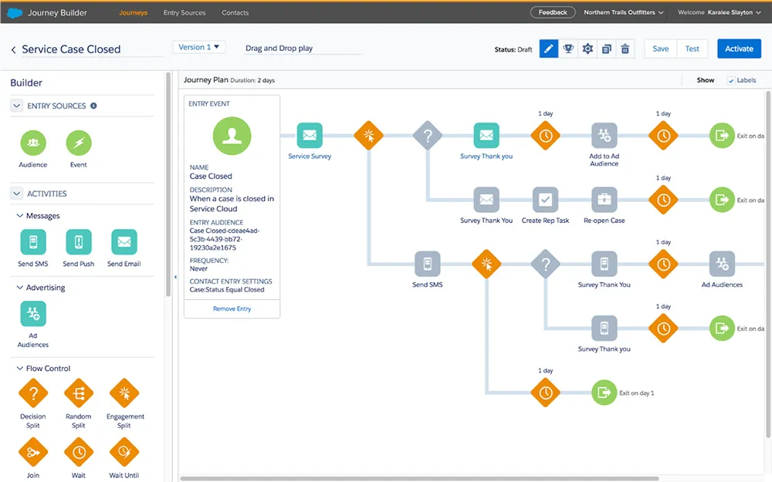Screen dimensions: 772x482
Task: Open the Version 1 dropdown
Action: click(199, 47)
